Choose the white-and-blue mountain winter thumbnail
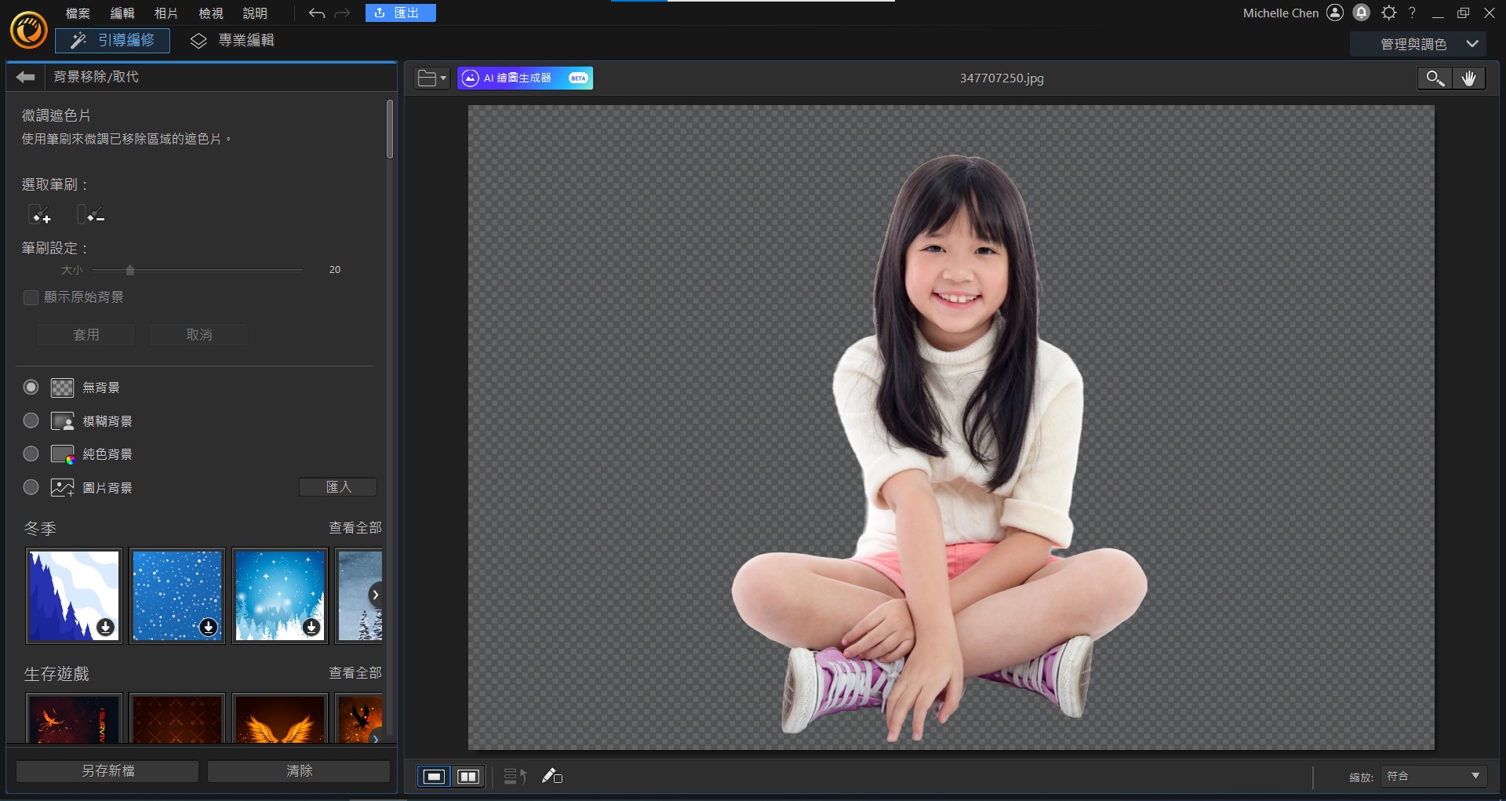The image size is (1506, 801). click(75, 595)
